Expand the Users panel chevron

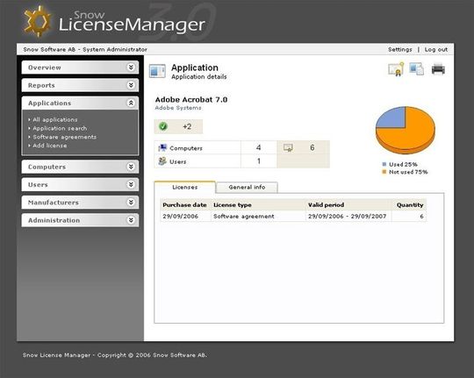pos(131,184)
